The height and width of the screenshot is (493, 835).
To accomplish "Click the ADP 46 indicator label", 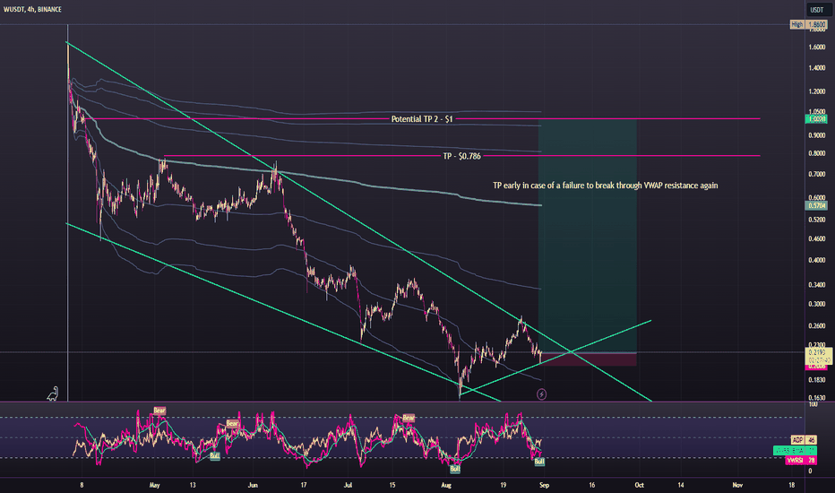I will 804,440.
